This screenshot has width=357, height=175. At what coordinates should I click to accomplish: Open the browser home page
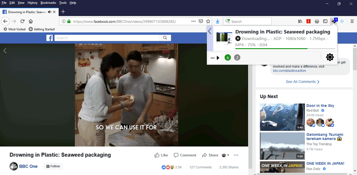[31, 21]
